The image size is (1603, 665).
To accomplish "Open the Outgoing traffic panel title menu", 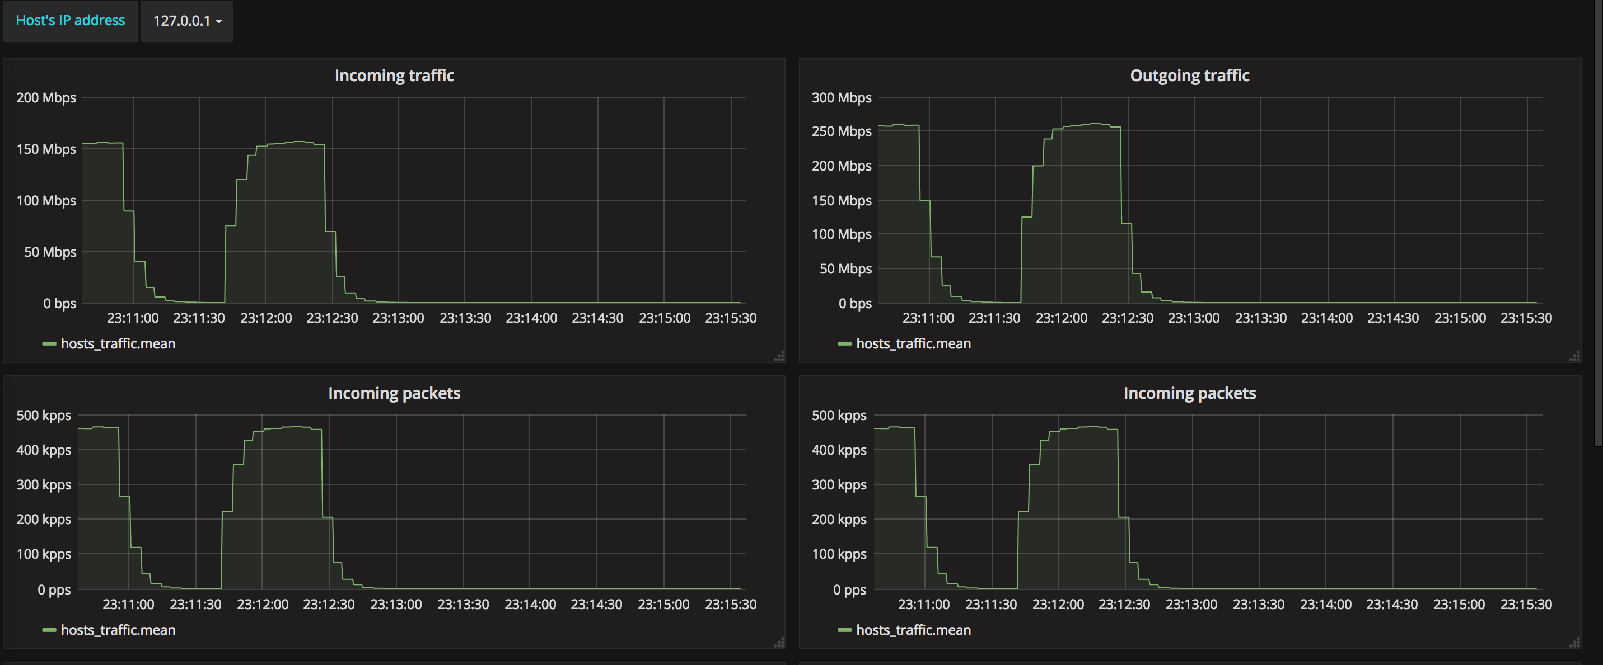I will pos(1189,76).
